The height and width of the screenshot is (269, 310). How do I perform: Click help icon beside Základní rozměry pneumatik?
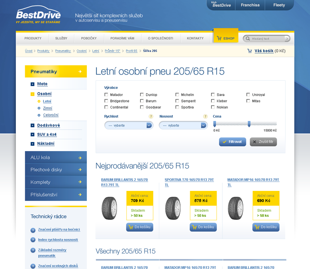33,250
